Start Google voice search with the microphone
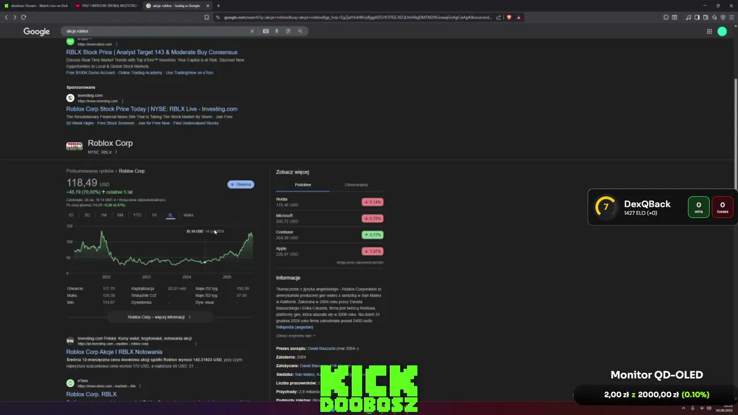Viewport: 738px width, 415px height. (277, 31)
